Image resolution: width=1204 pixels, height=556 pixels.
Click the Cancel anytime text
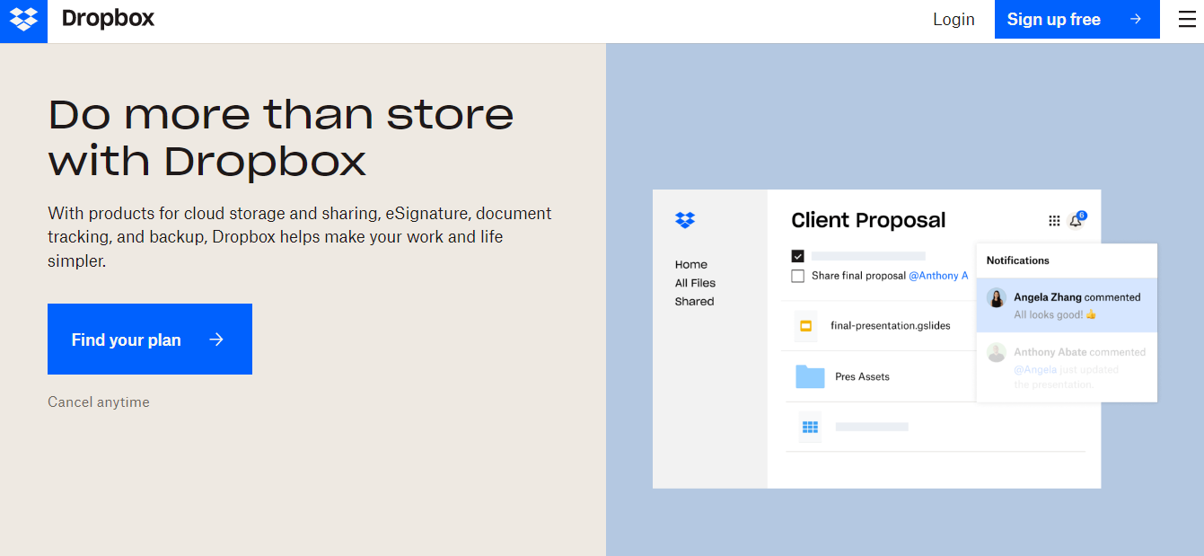click(x=99, y=402)
